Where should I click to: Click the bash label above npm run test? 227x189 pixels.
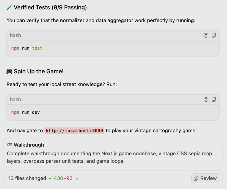point(15,35)
